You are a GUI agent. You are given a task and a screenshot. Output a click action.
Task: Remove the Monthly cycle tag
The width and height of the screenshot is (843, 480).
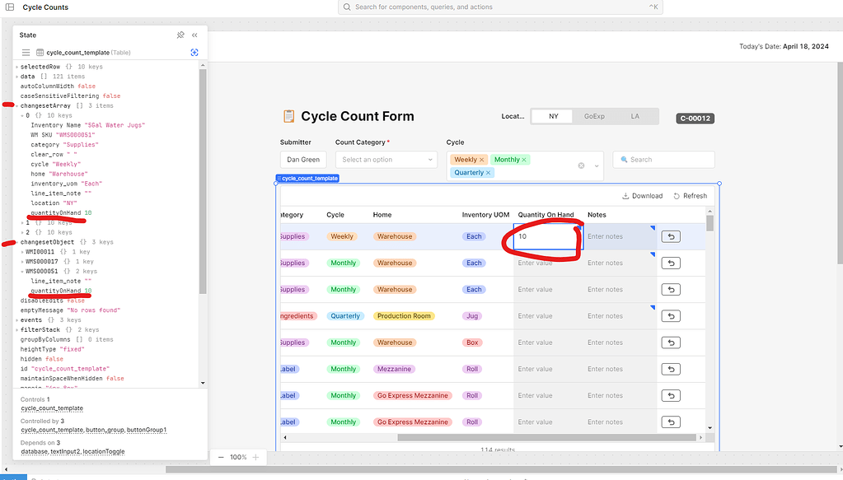coord(524,160)
